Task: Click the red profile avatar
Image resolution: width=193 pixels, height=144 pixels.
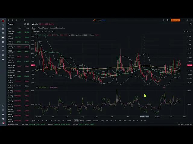Action: [3, 21]
